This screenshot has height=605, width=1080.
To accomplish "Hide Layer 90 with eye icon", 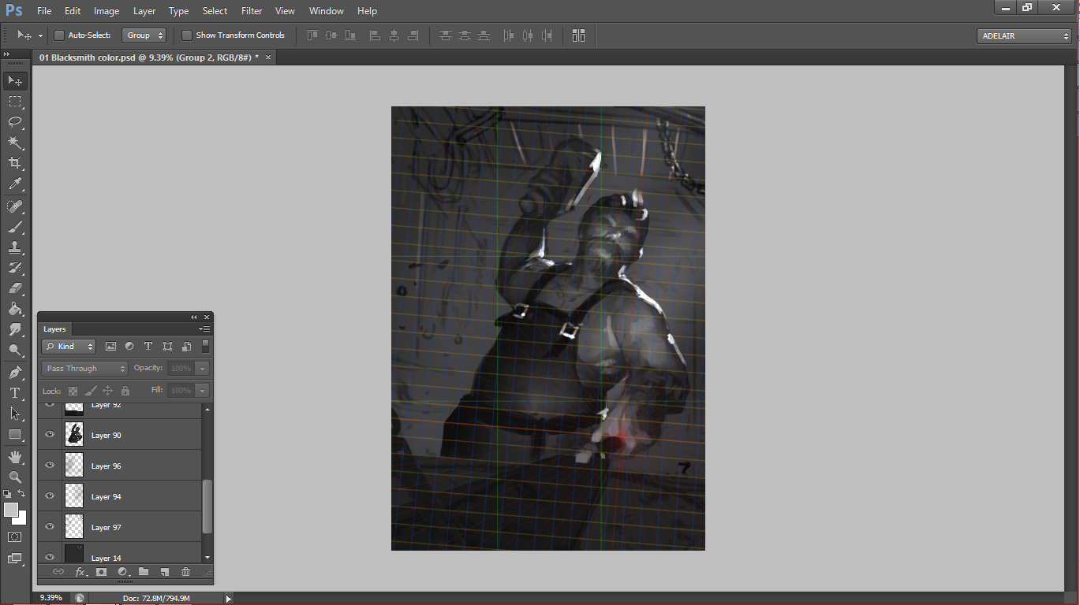I will tap(50, 435).
